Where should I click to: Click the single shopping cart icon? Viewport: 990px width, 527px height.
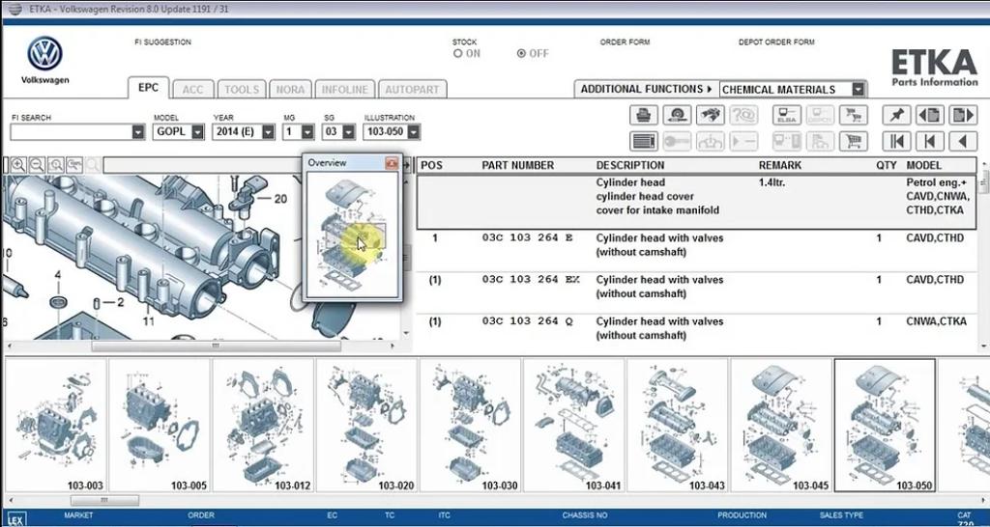click(853, 141)
